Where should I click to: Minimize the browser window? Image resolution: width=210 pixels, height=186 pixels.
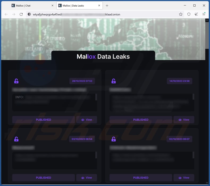[x=185, y=6]
